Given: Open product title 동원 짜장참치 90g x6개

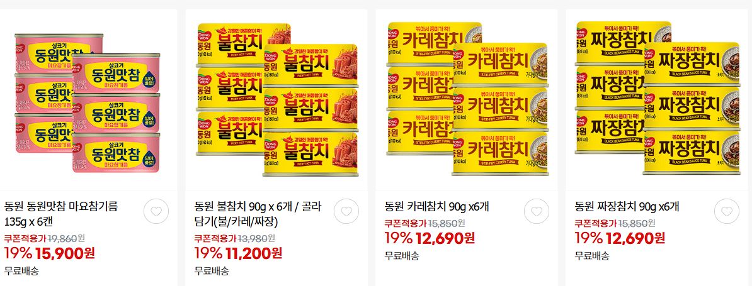Looking at the screenshot, I should (x=627, y=207).
